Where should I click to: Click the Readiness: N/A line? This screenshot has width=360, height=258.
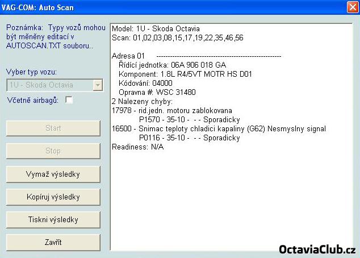[138, 147]
